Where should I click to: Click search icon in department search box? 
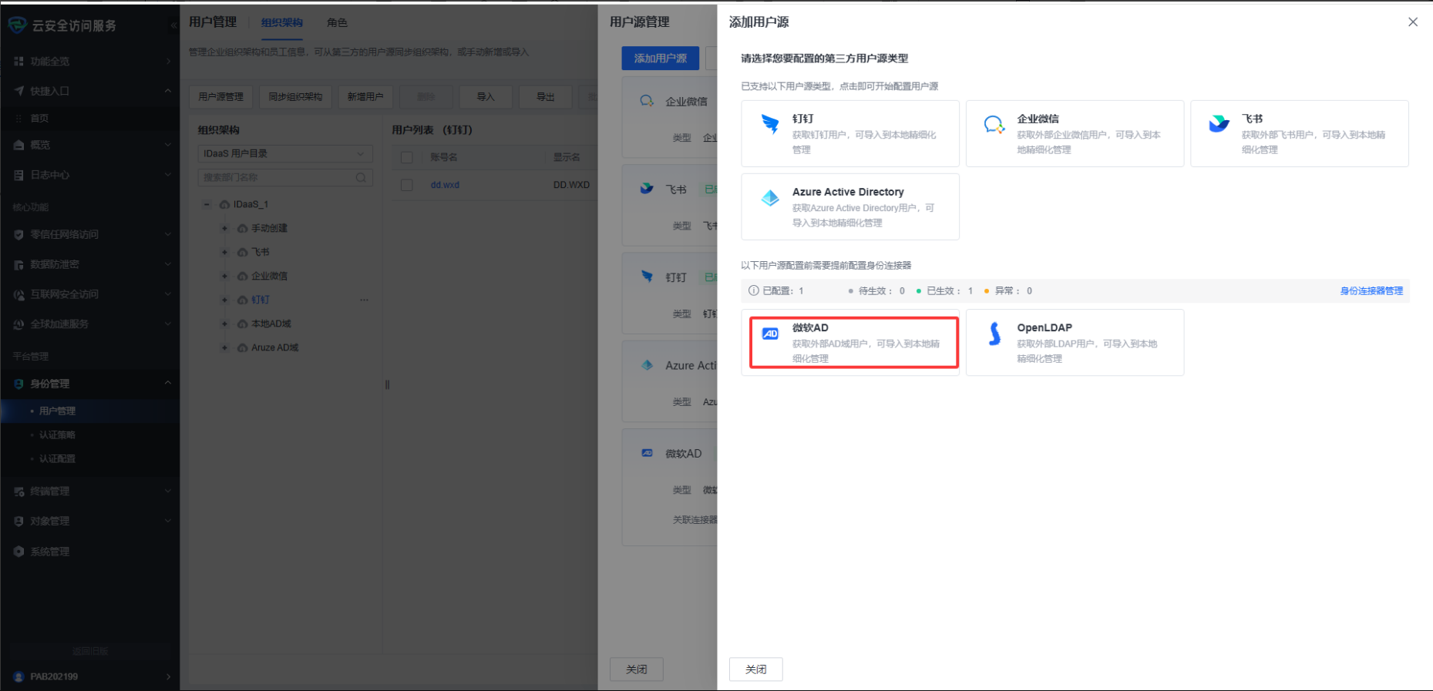click(x=361, y=178)
